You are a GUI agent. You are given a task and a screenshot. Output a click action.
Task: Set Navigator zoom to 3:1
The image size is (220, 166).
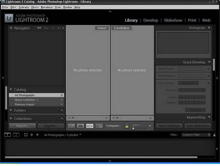[x=59, y=28]
